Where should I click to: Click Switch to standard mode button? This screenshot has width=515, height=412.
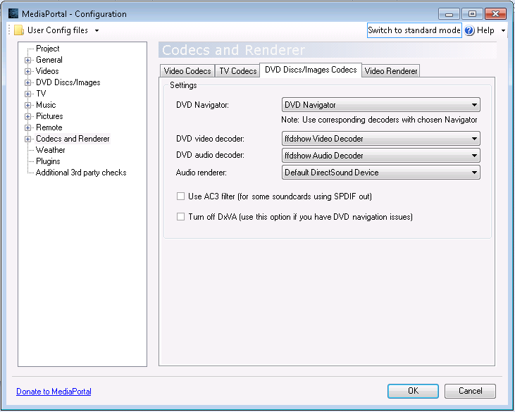[414, 30]
